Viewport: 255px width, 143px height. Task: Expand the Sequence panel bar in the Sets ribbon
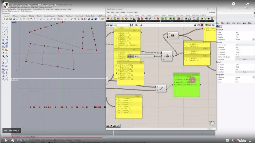(x=148, y=21)
